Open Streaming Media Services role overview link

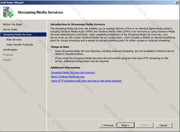73,73
